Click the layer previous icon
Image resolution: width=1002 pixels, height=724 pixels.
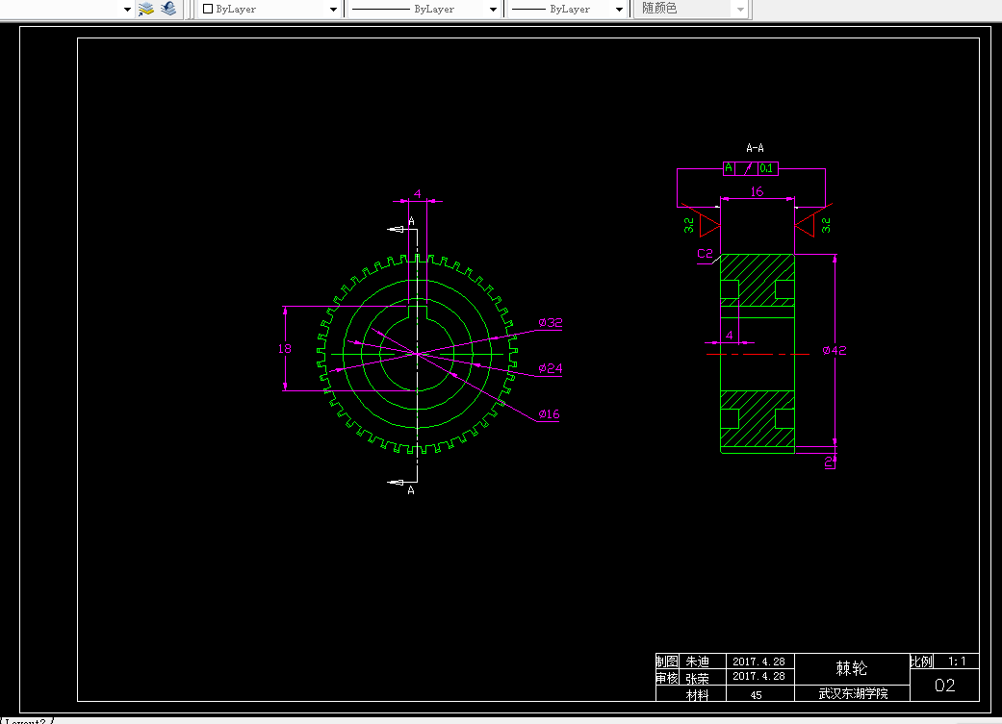168,9
